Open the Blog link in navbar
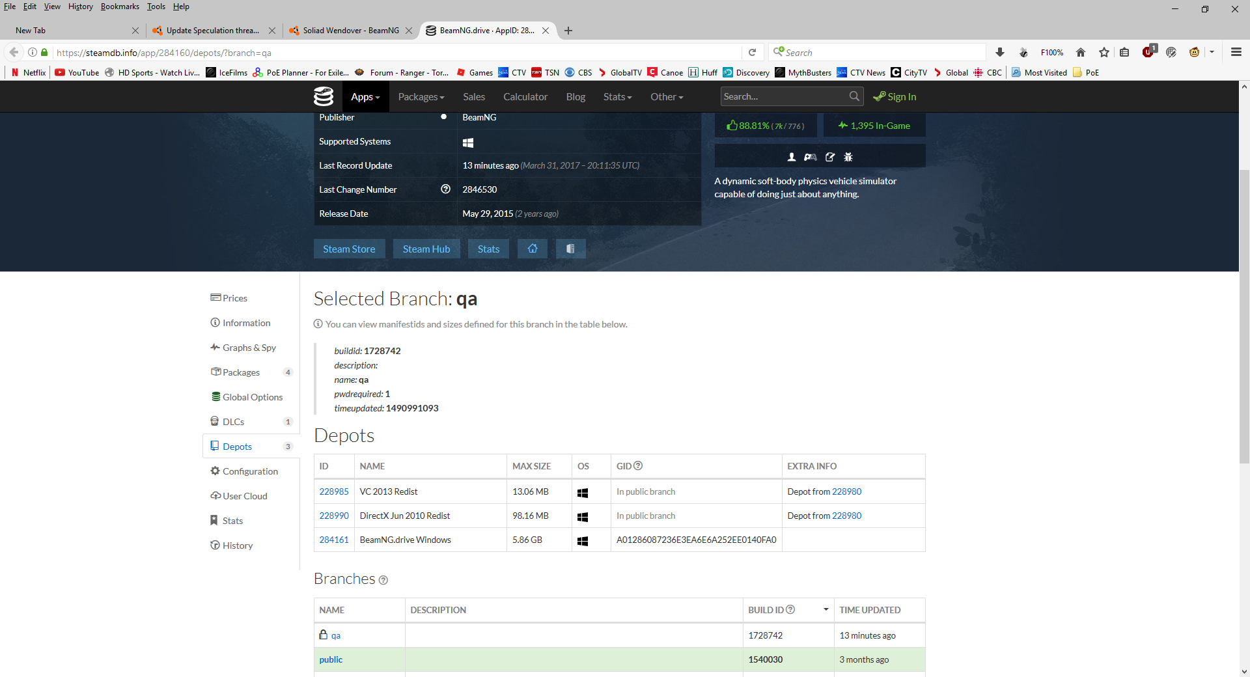The height and width of the screenshot is (677, 1250). [x=576, y=96]
